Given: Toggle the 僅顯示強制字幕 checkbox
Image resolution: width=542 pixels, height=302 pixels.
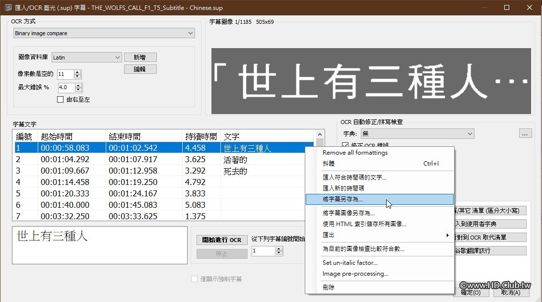Looking at the screenshot, I should click(194, 279).
